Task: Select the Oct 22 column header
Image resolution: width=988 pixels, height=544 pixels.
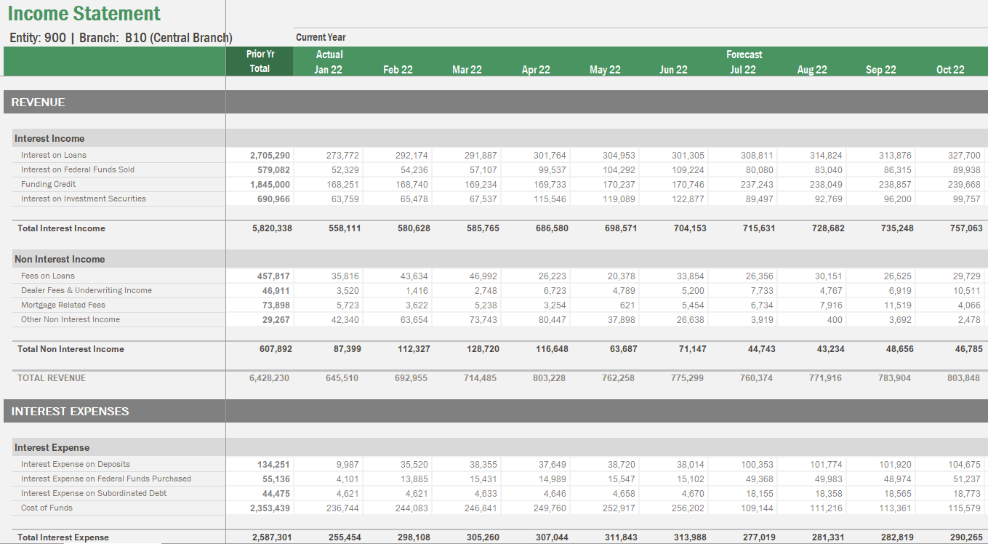Action: coord(949,69)
